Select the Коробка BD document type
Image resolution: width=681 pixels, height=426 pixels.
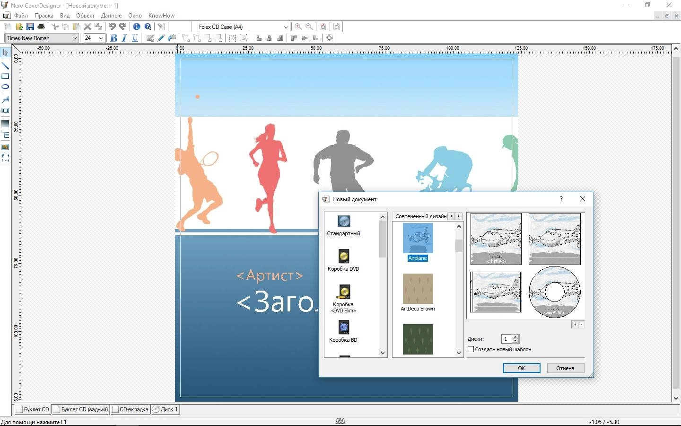(344, 332)
